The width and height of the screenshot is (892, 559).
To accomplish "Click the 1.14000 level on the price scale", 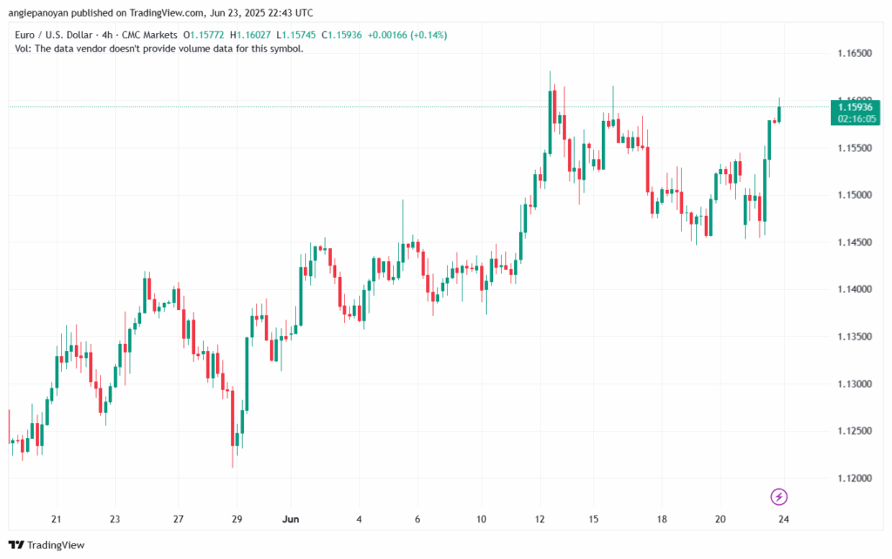I will point(855,290).
